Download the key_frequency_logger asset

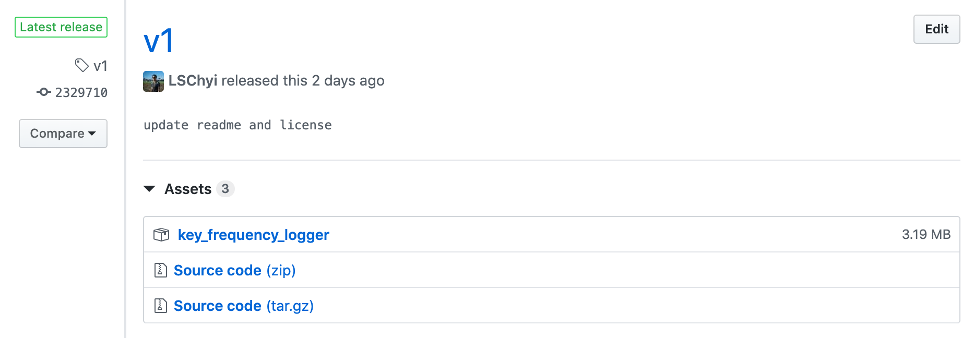253,235
